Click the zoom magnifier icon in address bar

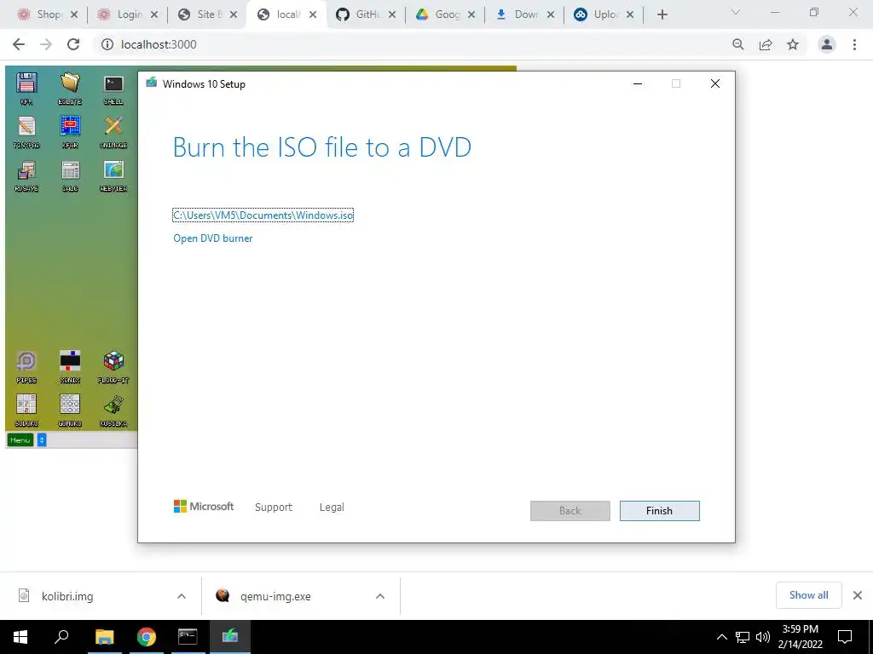738,44
